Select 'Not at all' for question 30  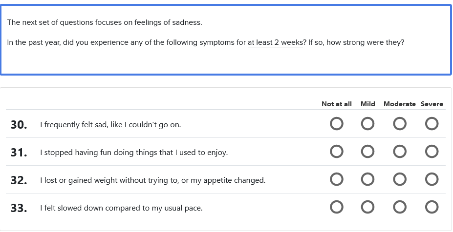point(336,124)
